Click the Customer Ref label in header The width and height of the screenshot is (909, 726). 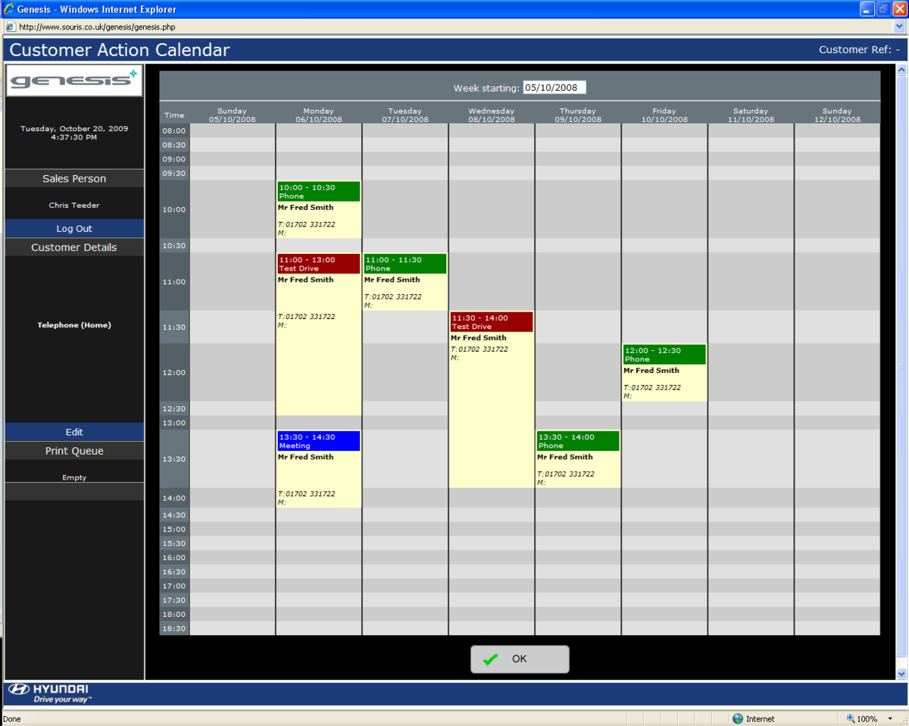[x=860, y=50]
